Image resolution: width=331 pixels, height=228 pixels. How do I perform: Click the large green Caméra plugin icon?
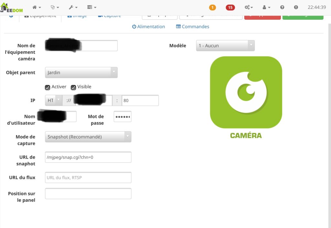tap(246, 92)
